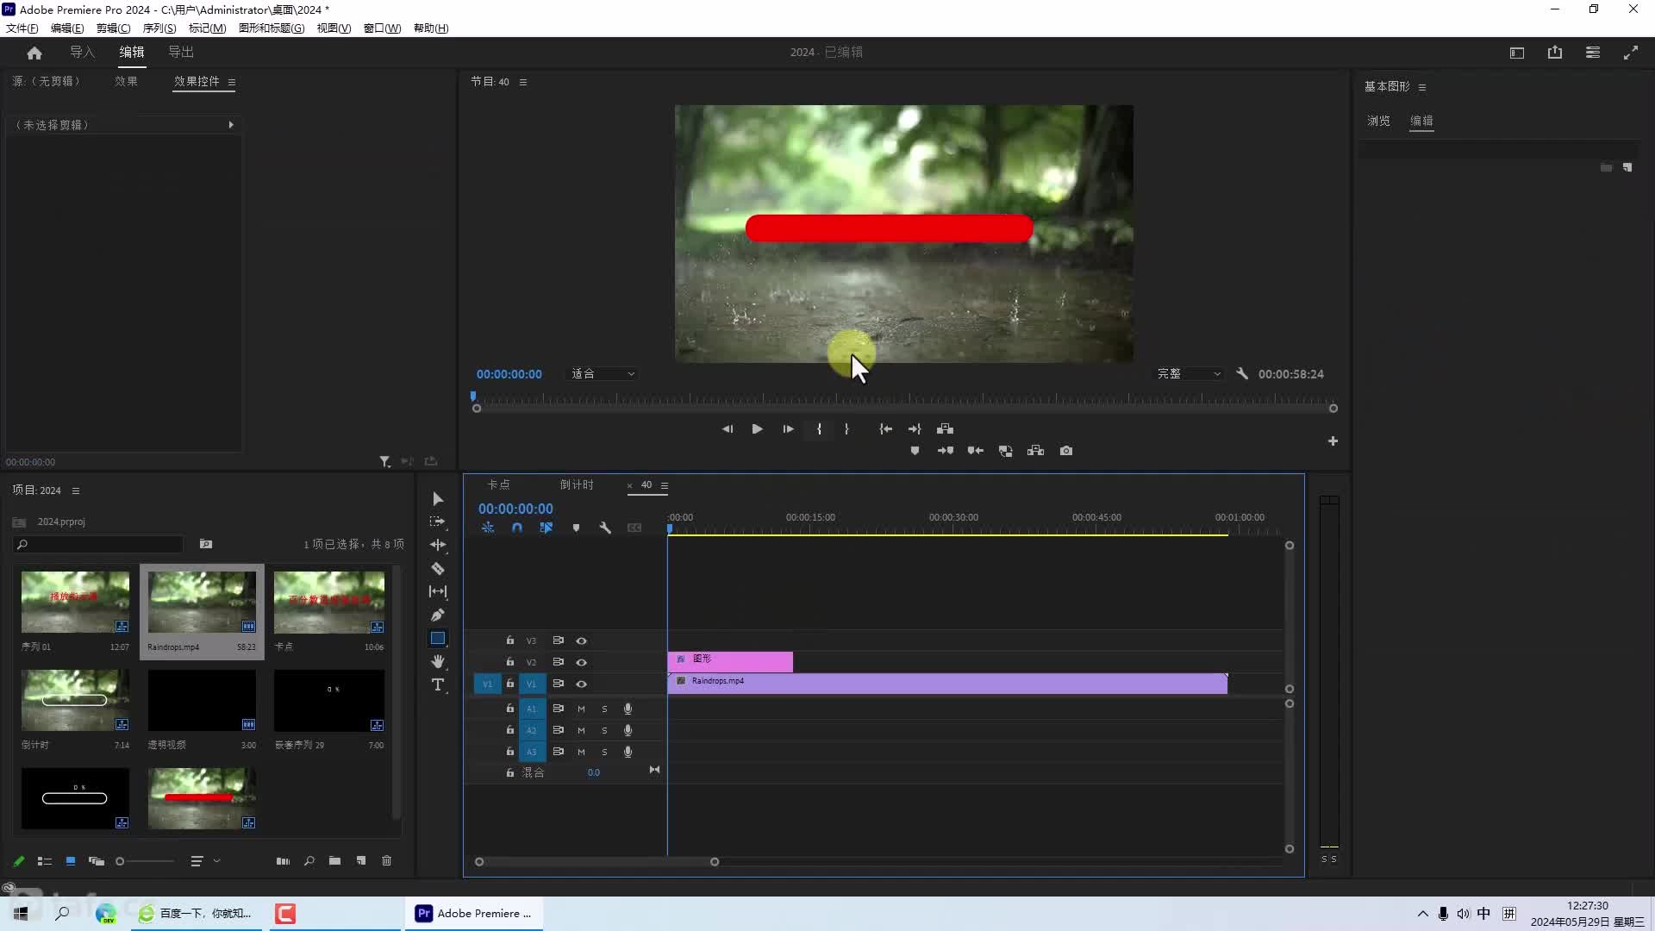Image resolution: width=1655 pixels, height=931 pixels.
Task: Open the zoom level 适合 dropdown
Action: tap(603, 374)
